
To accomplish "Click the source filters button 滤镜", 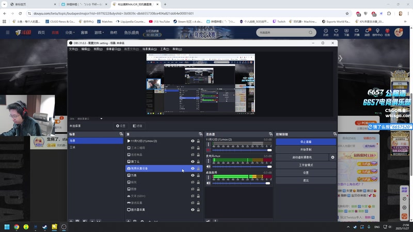I will pos(137,126).
